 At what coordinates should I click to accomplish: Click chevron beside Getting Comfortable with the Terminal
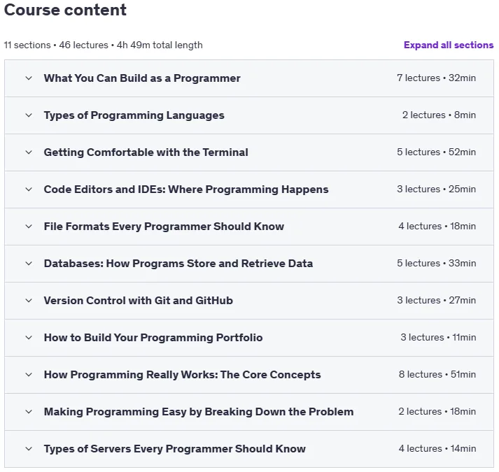tap(29, 152)
